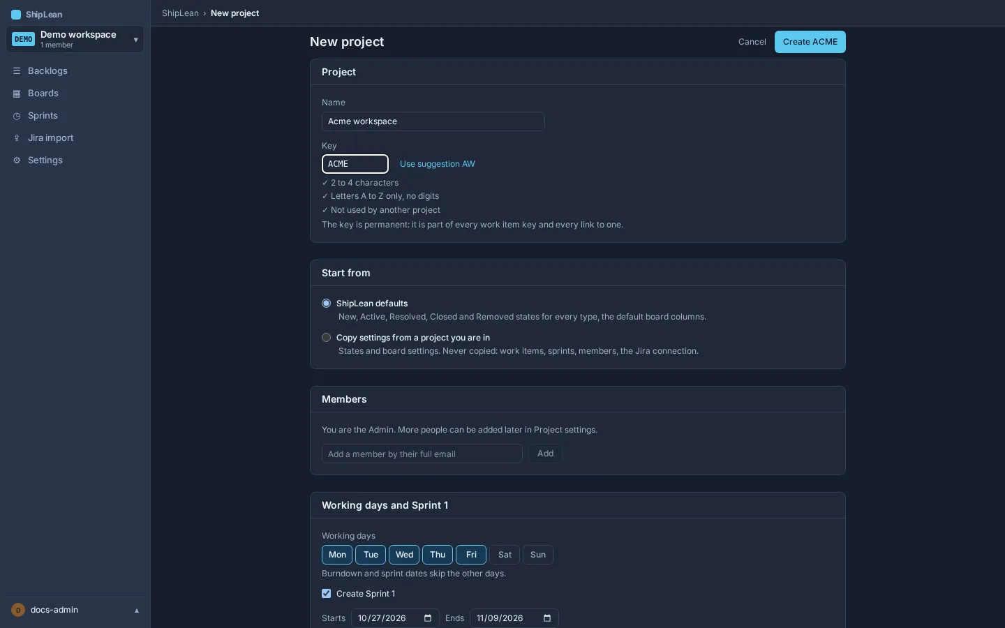
Task: Toggle Wed working day off
Action: click(x=404, y=555)
